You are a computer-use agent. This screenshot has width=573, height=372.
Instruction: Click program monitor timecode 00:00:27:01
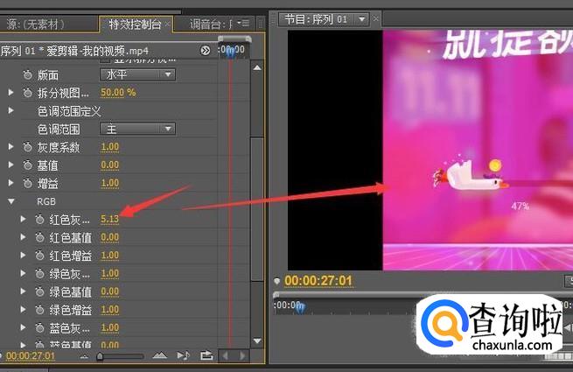tap(318, 281)
